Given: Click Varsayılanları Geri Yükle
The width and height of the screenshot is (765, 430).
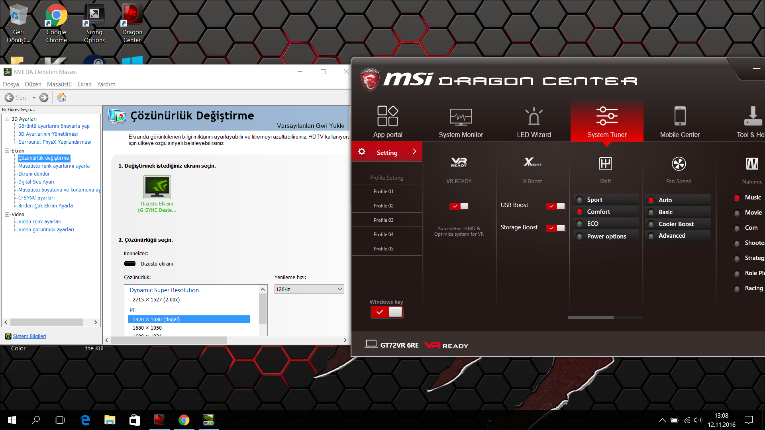Looking at the screenshot, I should 311,126.
